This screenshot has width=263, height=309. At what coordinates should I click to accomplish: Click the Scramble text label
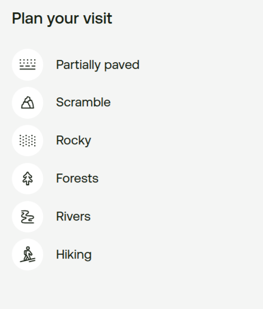[83, 102]
